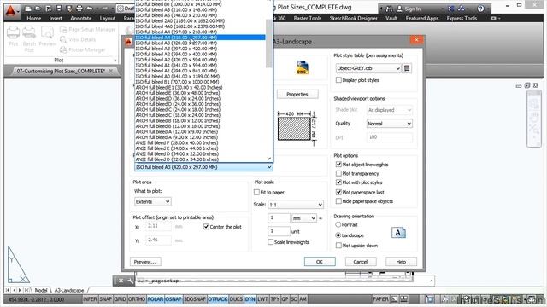Open the Object-GREY.ctb plot style dropdown

pyautogui.click(x=368, y=68)
